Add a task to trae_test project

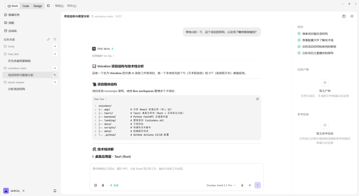tap(55, 54)
